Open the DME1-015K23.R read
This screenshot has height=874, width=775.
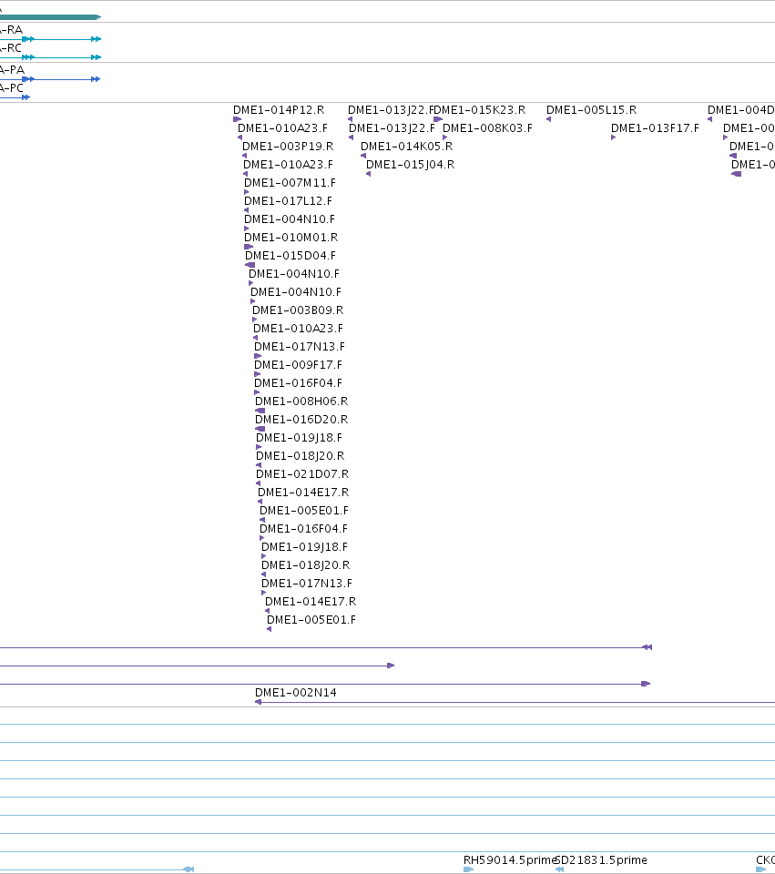480,110
